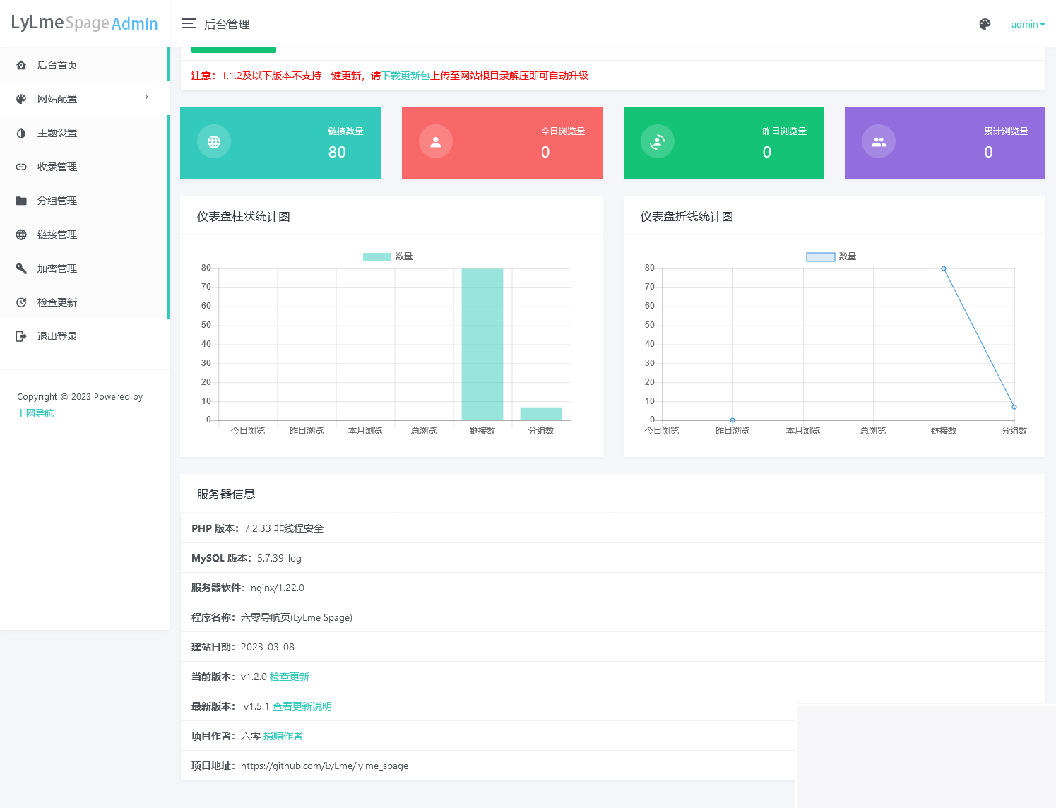Select the droplet icon beside 主题设置
The width and height of the screenshot is (1056, 808).
tap(21, 132)
